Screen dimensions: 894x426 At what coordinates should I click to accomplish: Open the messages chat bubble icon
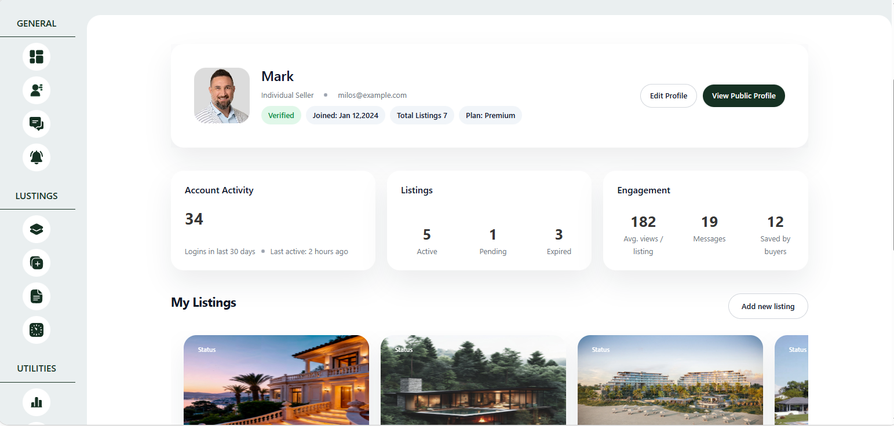pos(37,124)
